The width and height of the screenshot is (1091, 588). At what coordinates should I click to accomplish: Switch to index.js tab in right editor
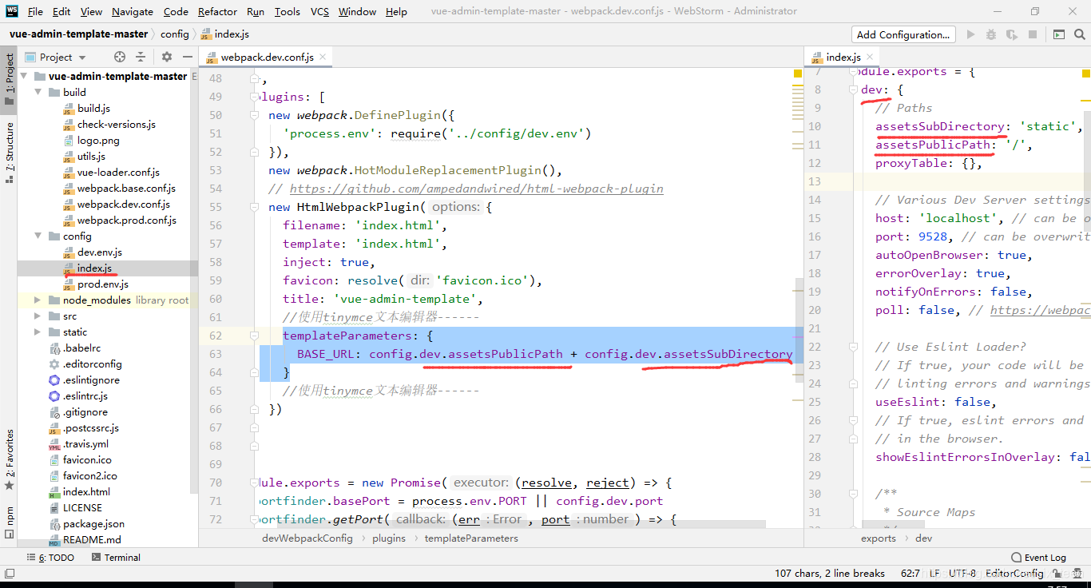[843, 58]
